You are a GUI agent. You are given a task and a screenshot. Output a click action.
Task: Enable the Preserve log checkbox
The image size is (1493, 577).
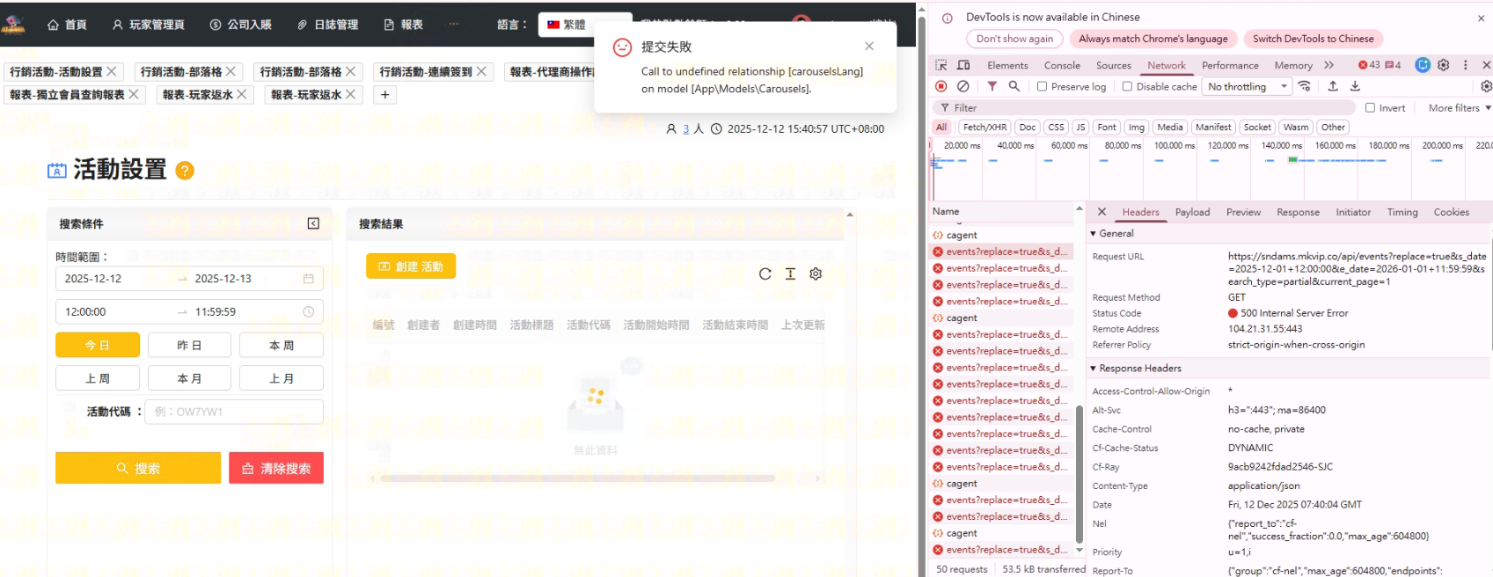(1043, 86)
